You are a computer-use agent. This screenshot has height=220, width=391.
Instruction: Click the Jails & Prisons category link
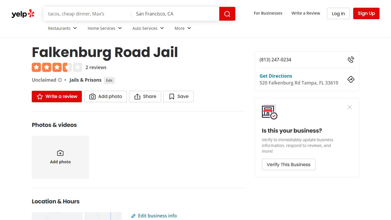click(x=85, y=80)
